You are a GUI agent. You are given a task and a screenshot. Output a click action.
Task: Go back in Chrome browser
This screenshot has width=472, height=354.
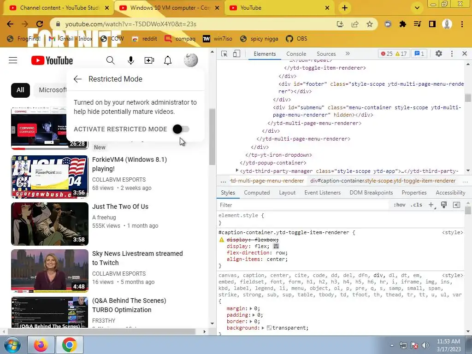point(10,24)
